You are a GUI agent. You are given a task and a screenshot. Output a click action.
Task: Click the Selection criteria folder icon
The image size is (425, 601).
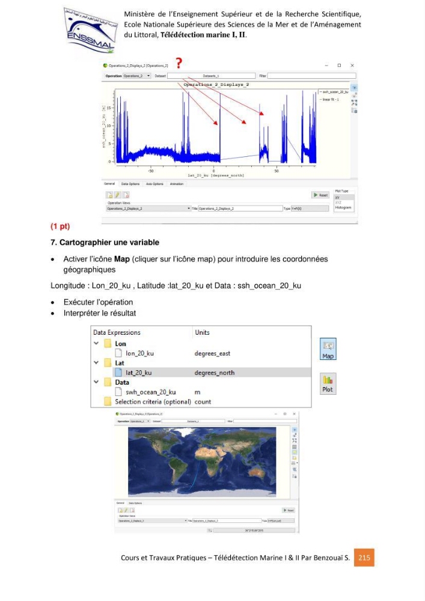tap(108, 401)
